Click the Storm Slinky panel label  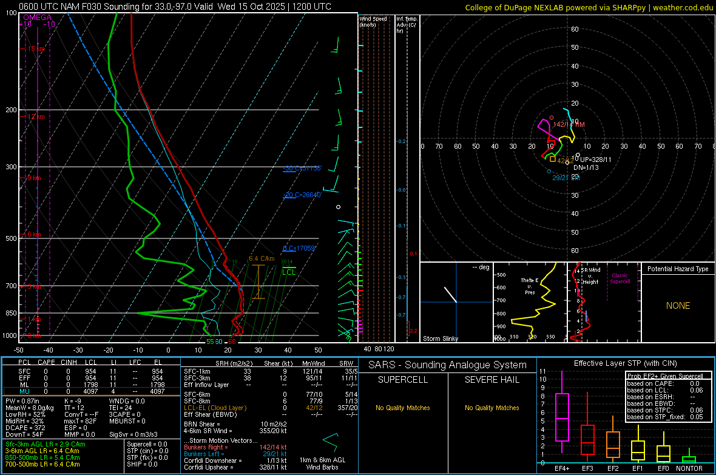coord(440,339)
